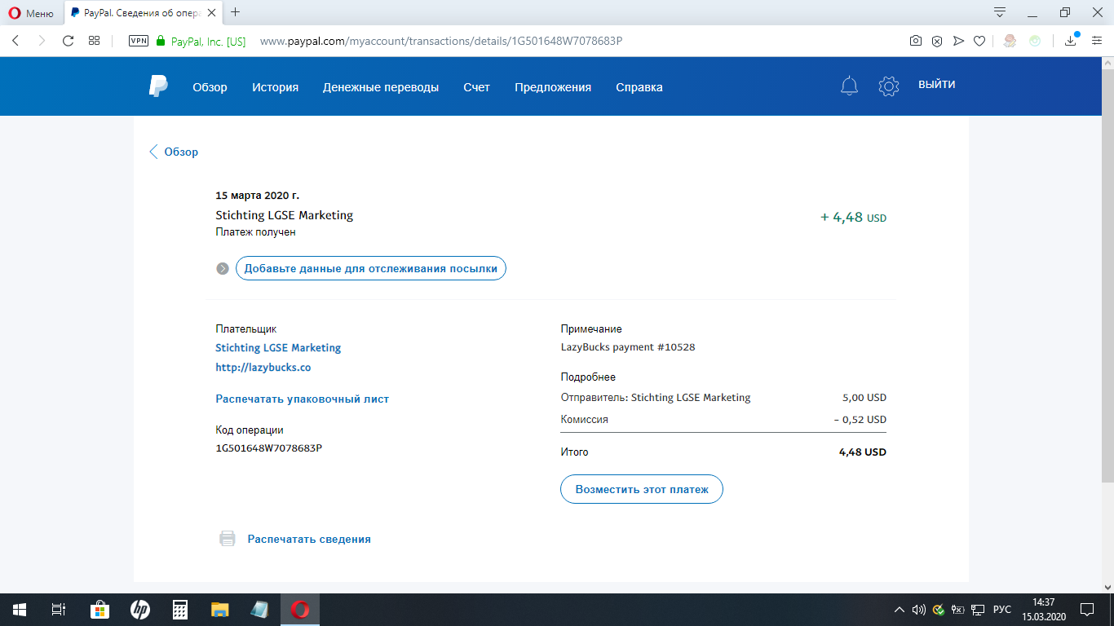Viewport: 1114px width, 626px height.
Task: Click the faded brain extension icon
Action: [x=1010, y=41]
